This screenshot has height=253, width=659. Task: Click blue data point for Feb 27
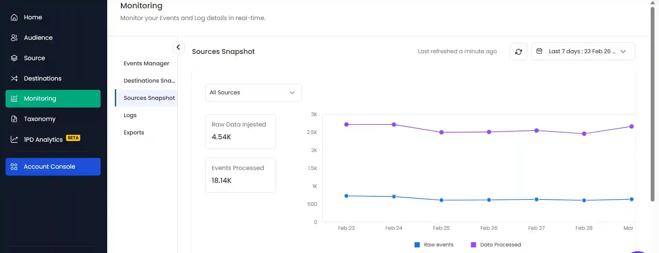point(537,199)
